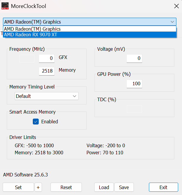Screen dimensions: 182x195
Task: Click the 'Power: 70 to 110' limit text
Action: [105, 153]
